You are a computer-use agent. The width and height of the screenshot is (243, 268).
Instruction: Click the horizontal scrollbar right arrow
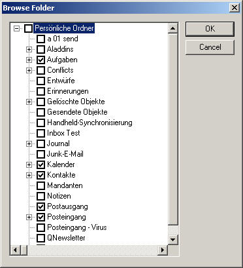pos(163,250)
